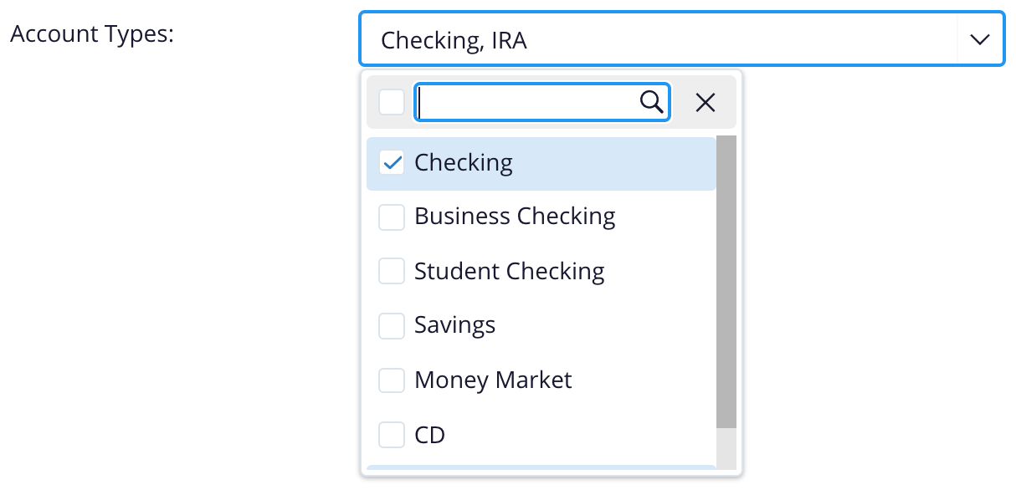
Task: Pick Student Checking option text
Action: 509,272
